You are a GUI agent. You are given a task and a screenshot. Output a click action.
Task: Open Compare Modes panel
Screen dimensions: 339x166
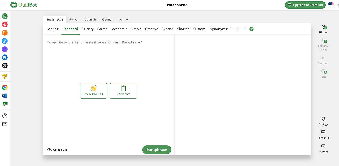[x=323, y=44]
